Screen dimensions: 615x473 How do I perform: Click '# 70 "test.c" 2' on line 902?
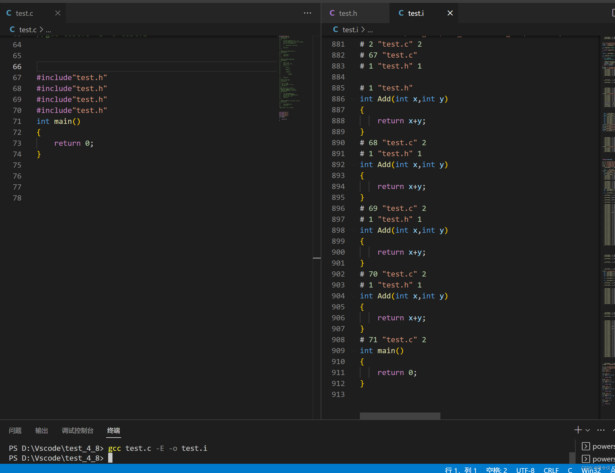click(393, 274)
